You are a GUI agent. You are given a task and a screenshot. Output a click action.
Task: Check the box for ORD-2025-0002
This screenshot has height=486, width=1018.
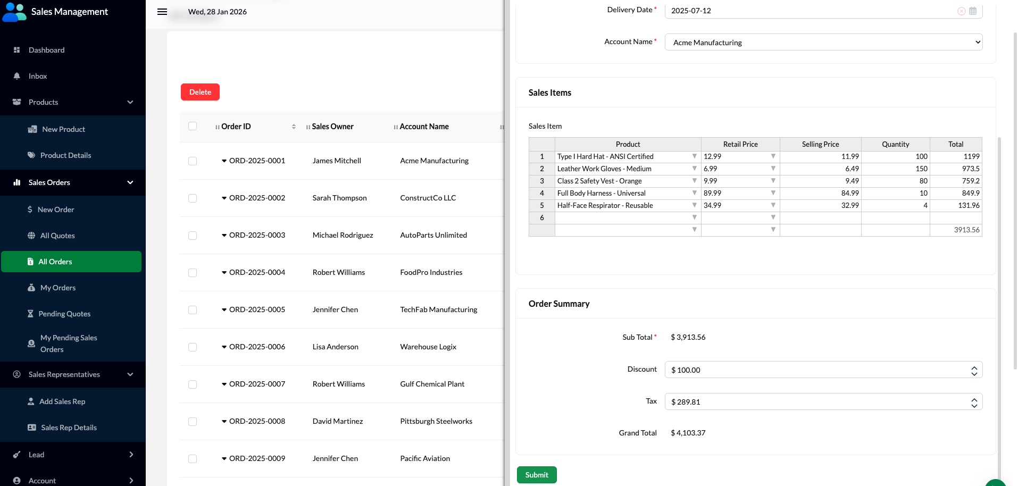click(x=193, y=198)
